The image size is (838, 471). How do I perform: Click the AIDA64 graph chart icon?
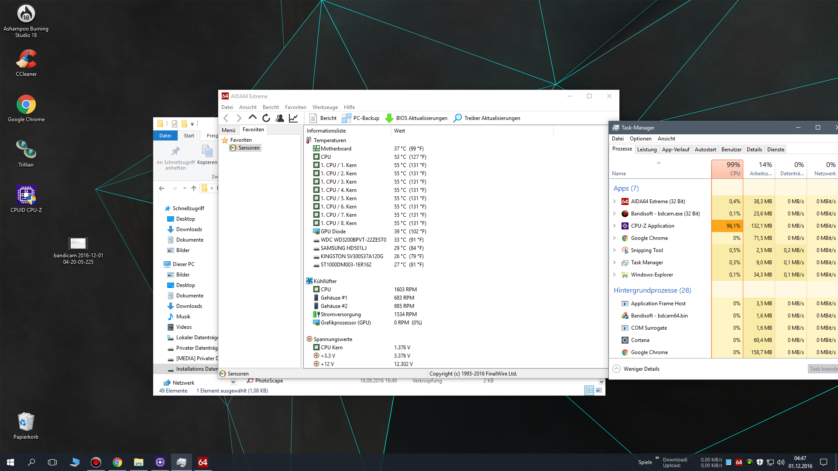293,118
